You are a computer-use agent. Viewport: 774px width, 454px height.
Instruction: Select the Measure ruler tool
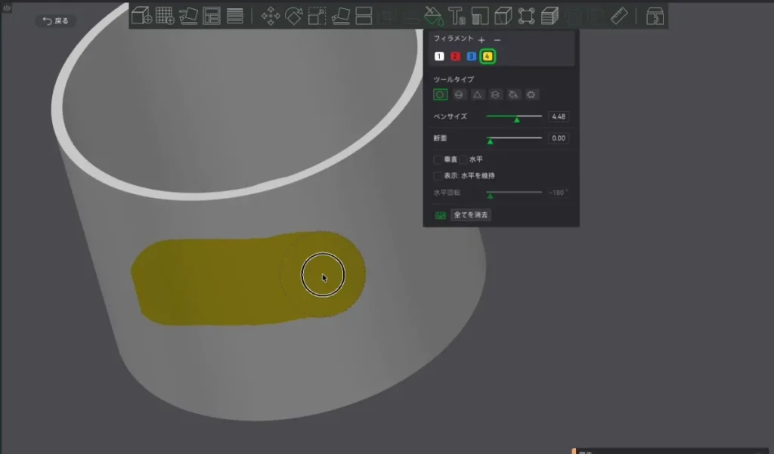(619, 16)
